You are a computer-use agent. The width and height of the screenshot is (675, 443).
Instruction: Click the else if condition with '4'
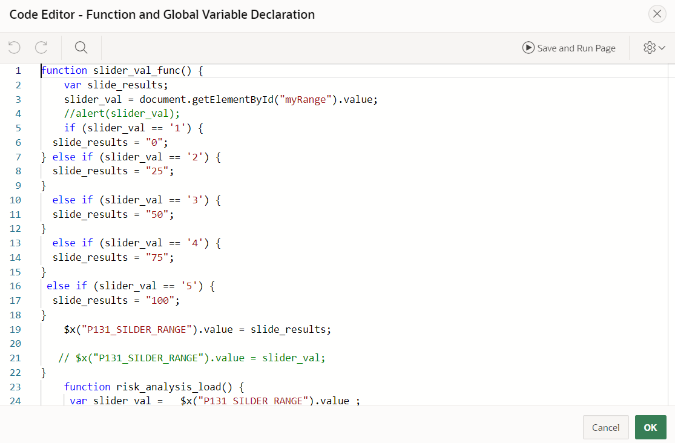136,243
